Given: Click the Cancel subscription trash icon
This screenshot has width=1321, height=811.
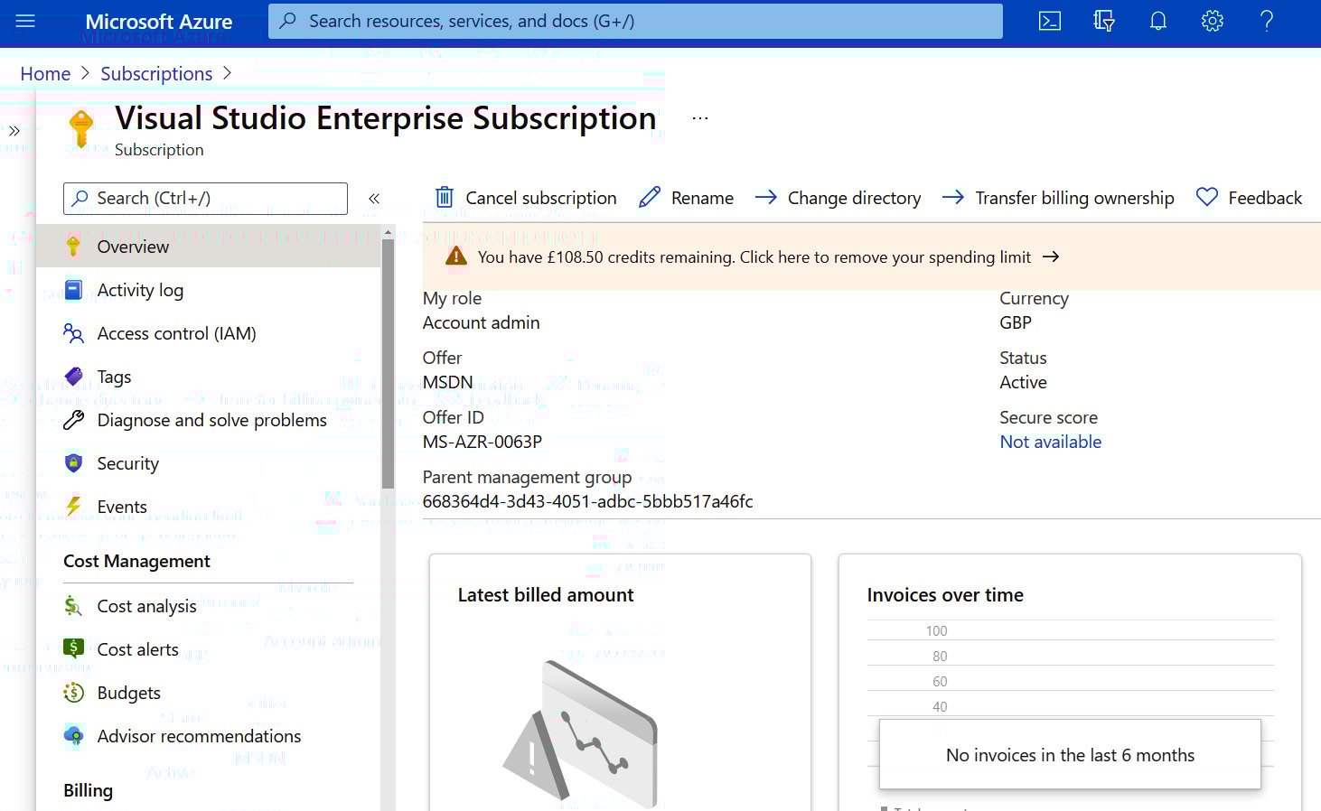Looking at the screenshot, I should [445, 197].
